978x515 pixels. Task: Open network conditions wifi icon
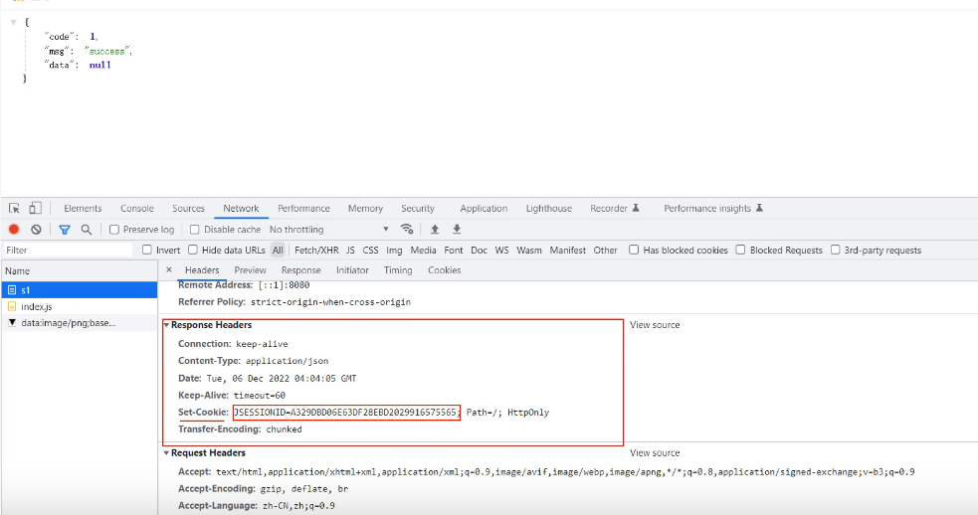407,230
